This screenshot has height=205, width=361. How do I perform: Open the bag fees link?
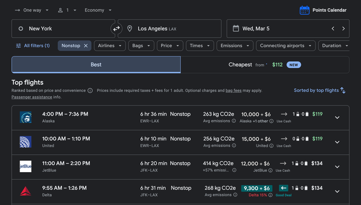(234, 90)
